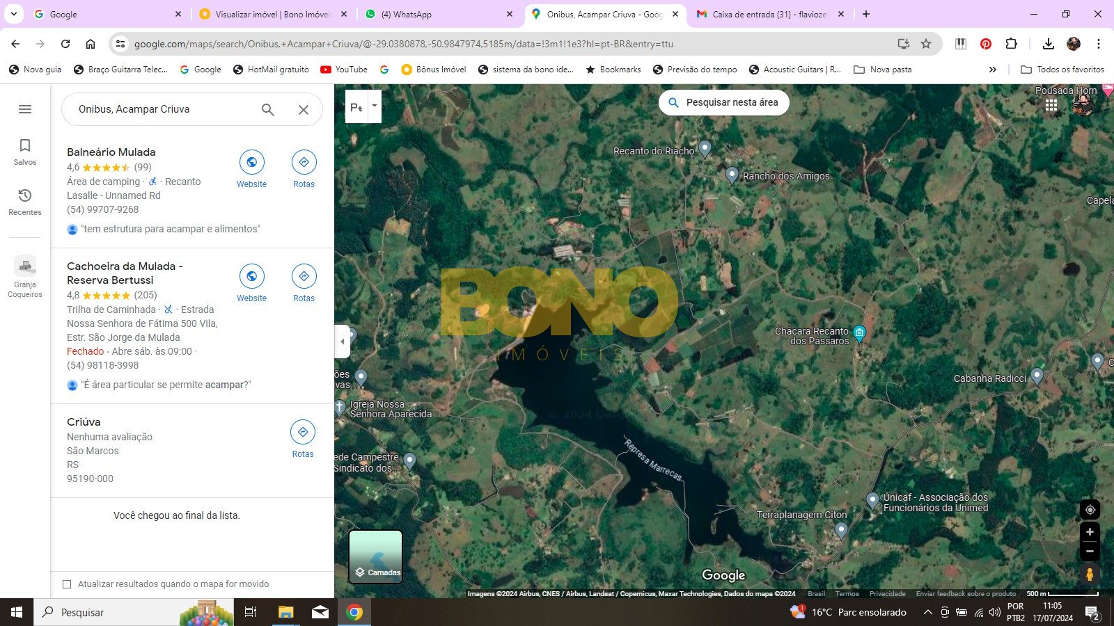Switch to the Google tab
The image size is (1114, 626).
(x=107, y=14)
